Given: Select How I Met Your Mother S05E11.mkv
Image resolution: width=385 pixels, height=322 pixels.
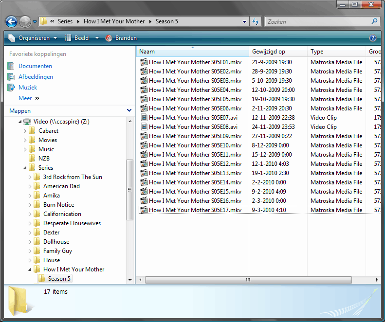Looking at the screenshot, I should [x=195, y=155].
